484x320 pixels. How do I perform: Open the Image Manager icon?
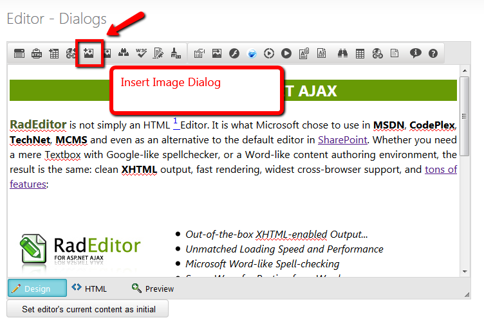pos(217,53)
